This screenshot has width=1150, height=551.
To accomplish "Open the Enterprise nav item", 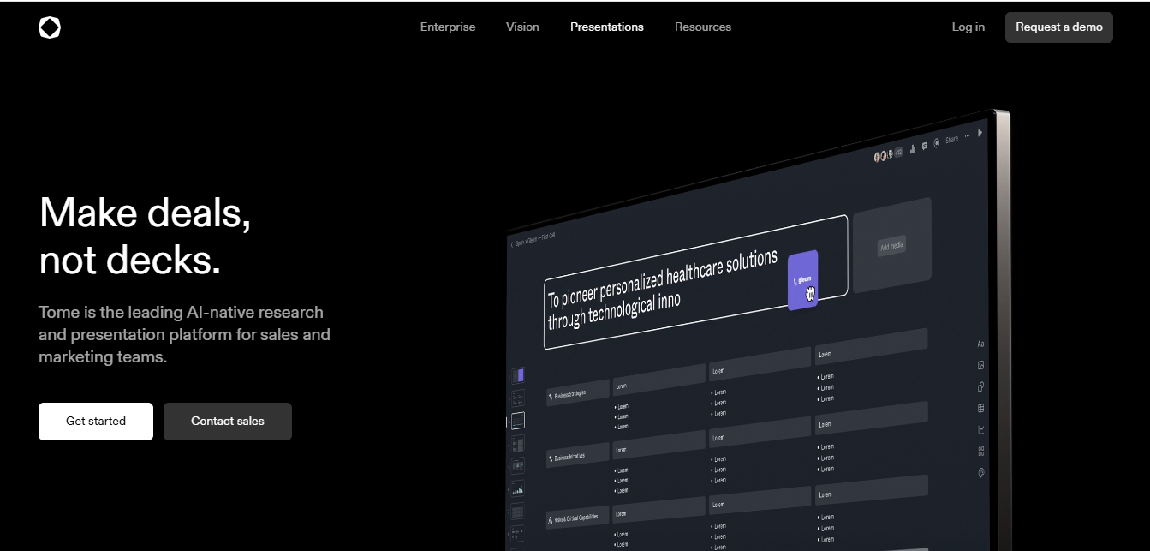I will point(448,27).
